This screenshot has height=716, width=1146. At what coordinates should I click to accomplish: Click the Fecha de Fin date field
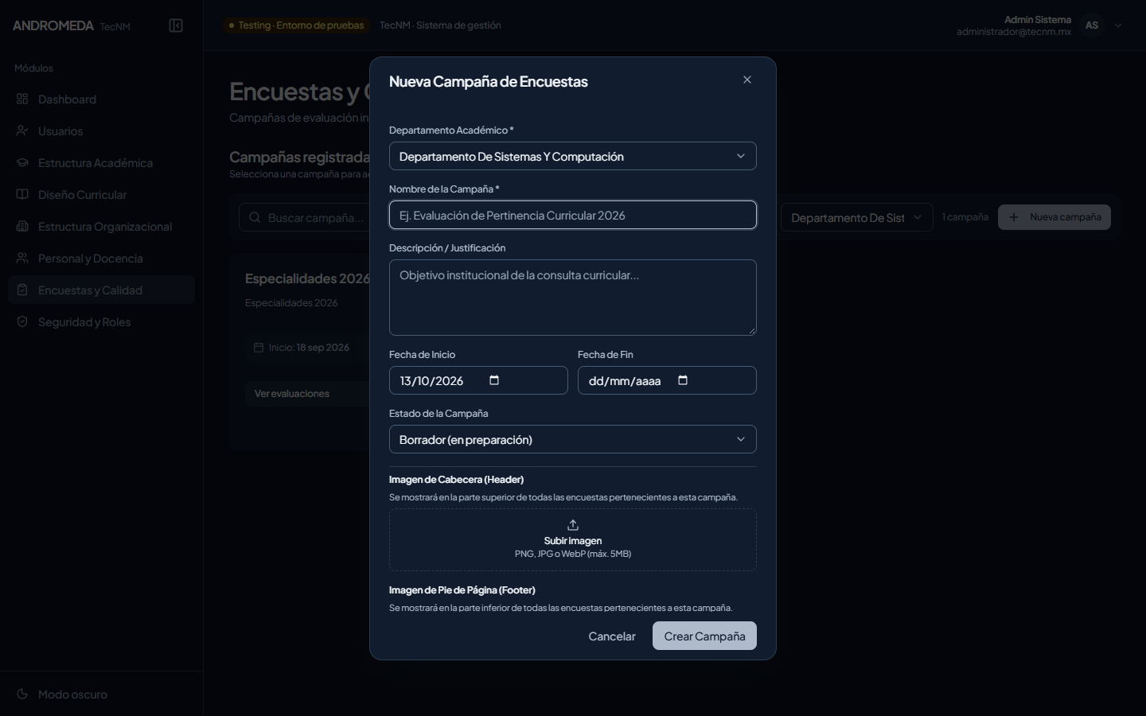click(x=667, y=380)
